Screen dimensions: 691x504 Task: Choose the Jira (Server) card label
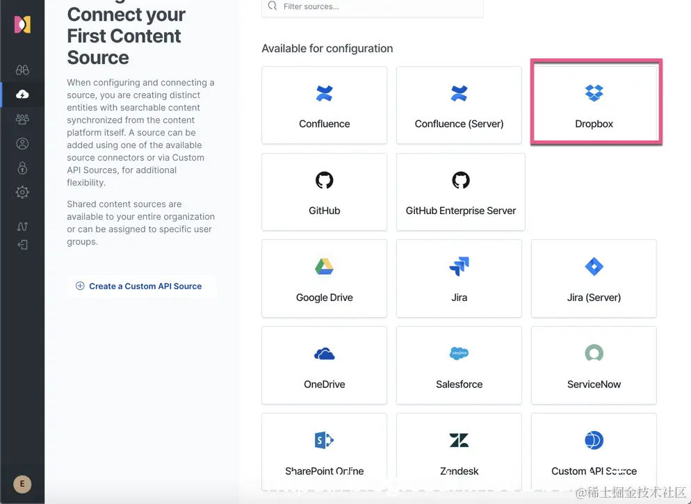[x=594, y=298]
